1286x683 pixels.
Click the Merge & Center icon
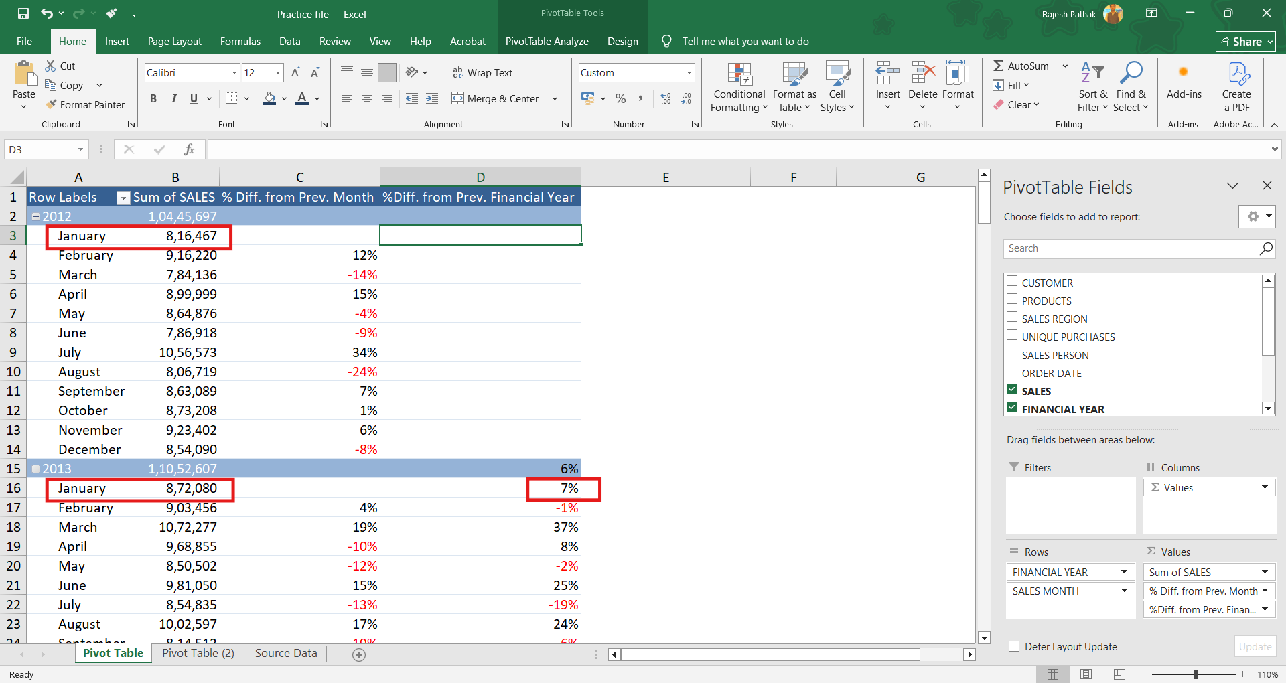pos(457,99)
